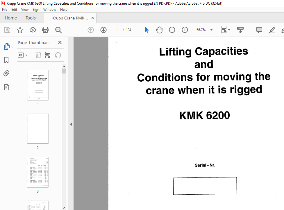Rotate pages icon in thumbnails panel
The height and width of the screenshot is (210, 284).
pyautogui.click(x=58, y=55)
